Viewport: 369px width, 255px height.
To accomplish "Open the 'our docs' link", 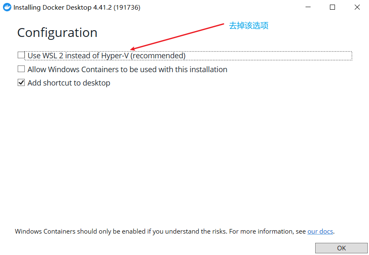I will click(320, 232).
